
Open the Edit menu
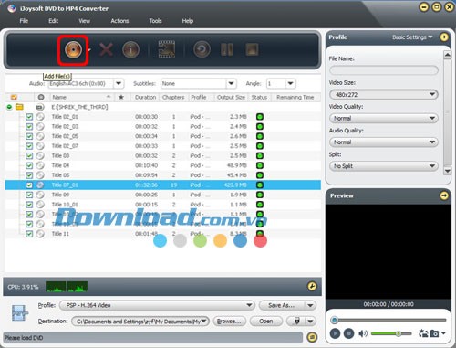click(x=53, y=21)
